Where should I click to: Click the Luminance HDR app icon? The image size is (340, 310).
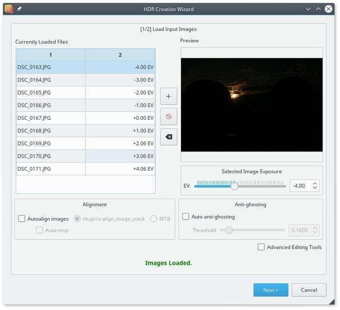pyautogui.click(x=8, y=9)
